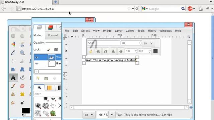This screenshot has height=120, width=214.
Task: Click the brush filter text field
Action: point(47,94)
